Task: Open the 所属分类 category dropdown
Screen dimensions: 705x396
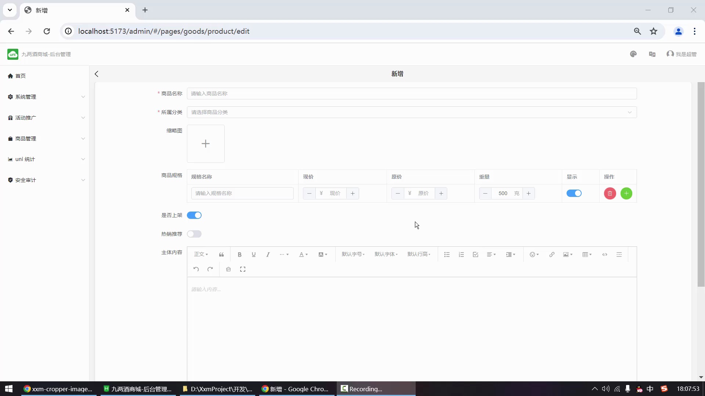Action: [x=412, y=112]
